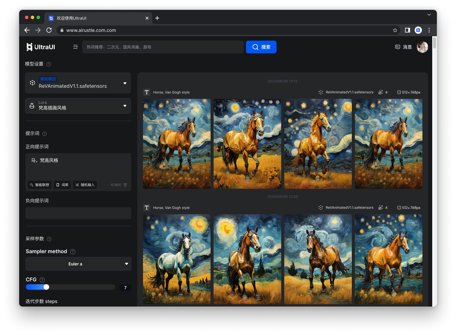Viewport: 456px width, 335px height.
Task: Open the browser three-dot menu
Action: pyautogui.click(x=429, y=30)
